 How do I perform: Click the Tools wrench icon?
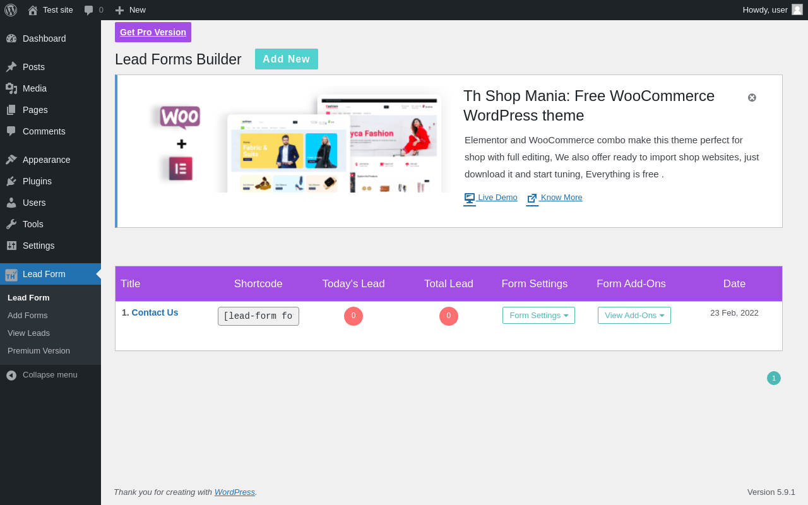click(x=11, y=224)
